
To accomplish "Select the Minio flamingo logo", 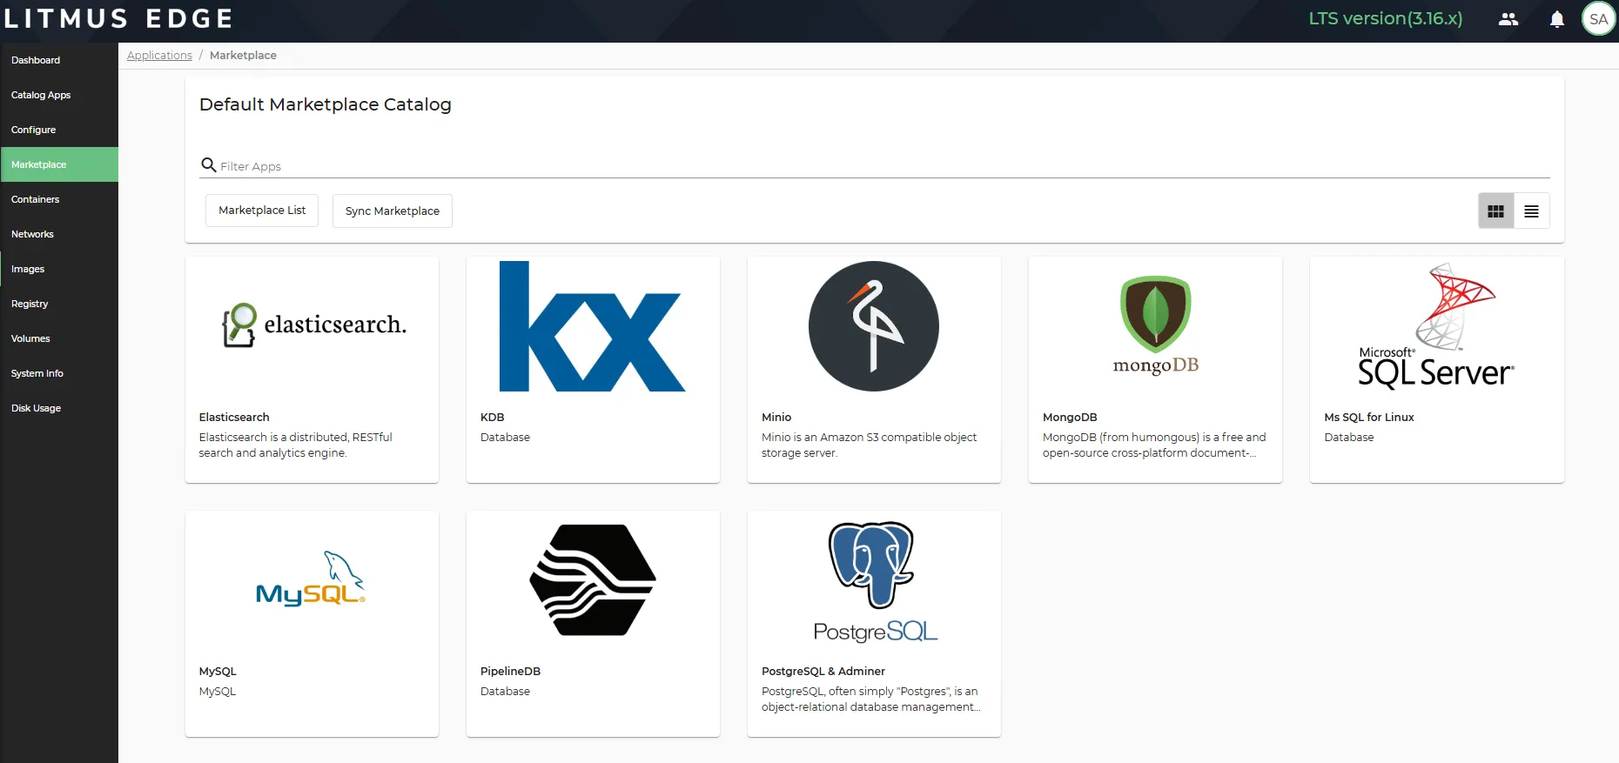I will (874, 326).
